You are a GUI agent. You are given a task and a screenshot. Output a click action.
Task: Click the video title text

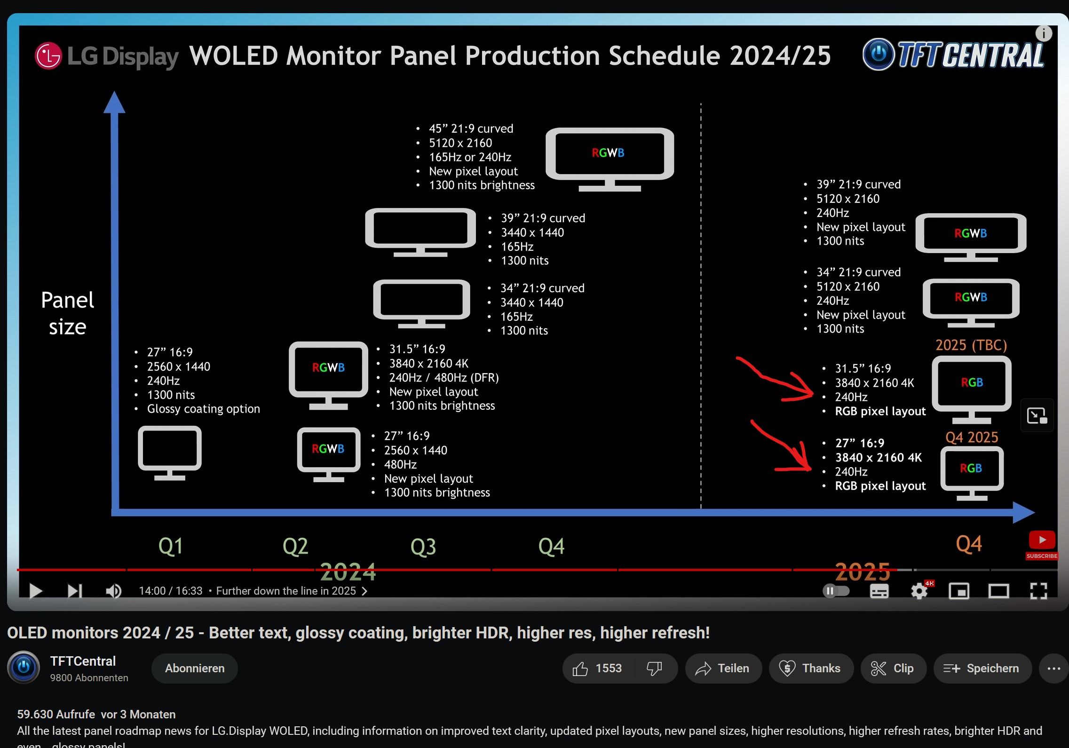(358, 633)
